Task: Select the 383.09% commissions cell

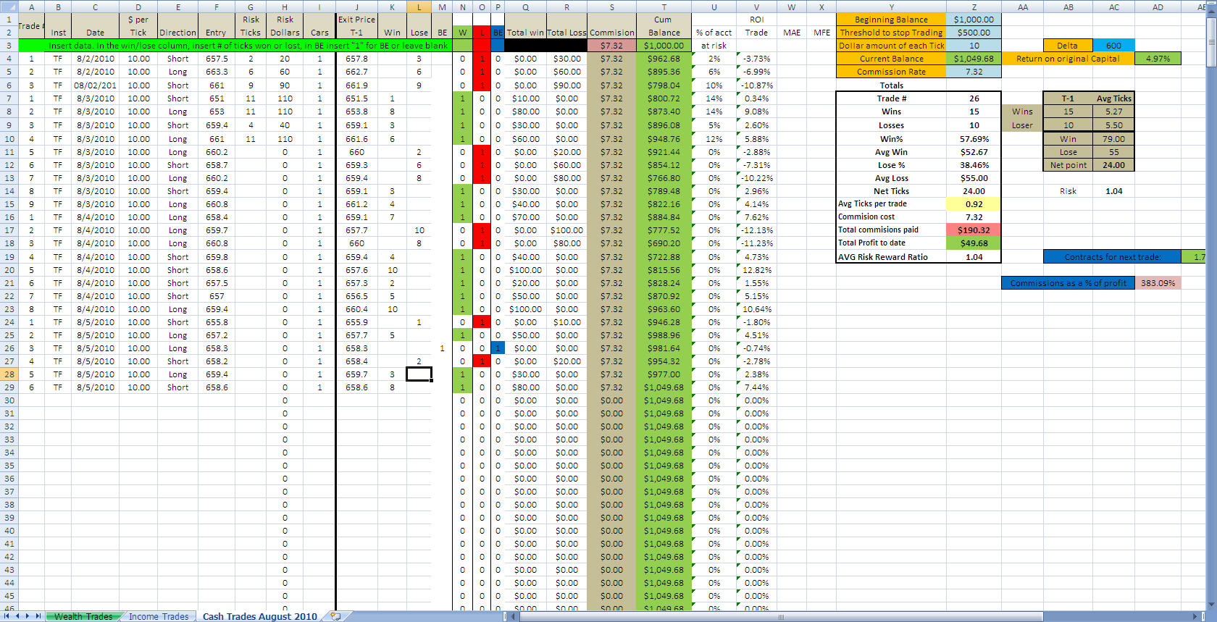Action: (1158, 283)
